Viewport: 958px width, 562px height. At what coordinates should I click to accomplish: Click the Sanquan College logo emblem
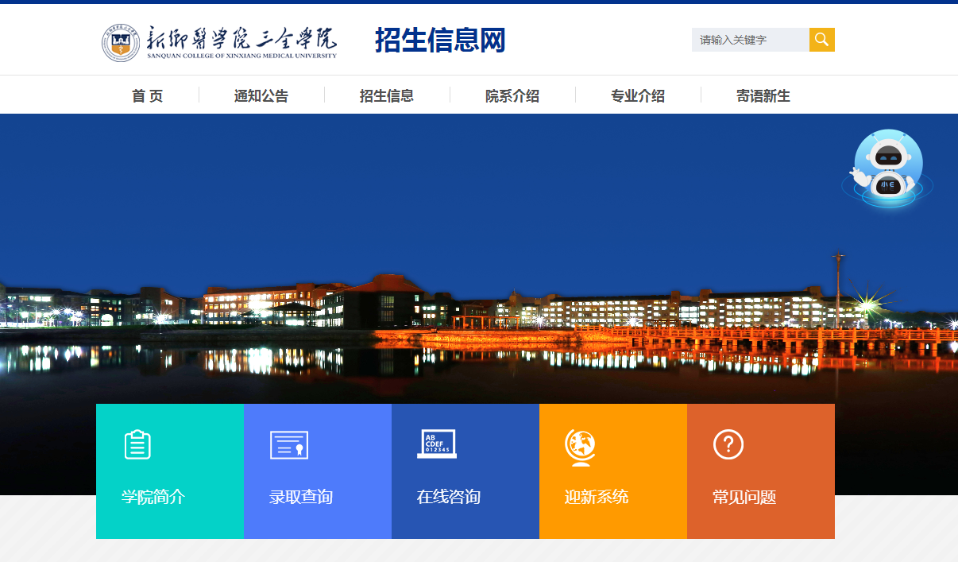(121, 42)
